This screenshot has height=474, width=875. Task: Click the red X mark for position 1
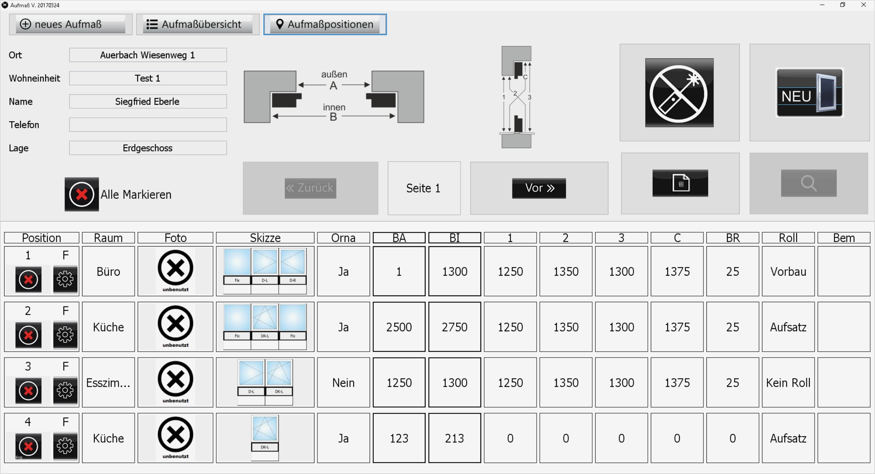tap(28, 279)
